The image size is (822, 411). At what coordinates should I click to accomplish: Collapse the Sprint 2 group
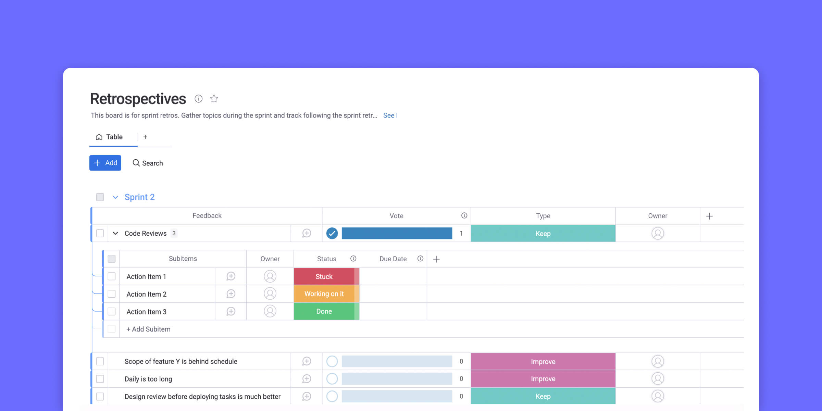(116, 197)
